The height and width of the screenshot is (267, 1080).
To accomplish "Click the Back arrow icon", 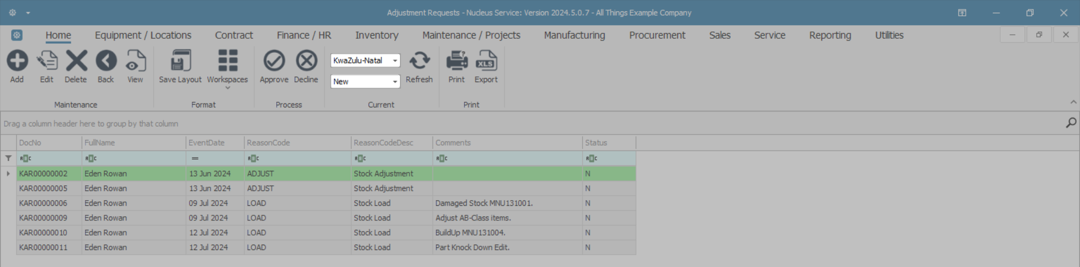I will click(x=106, y=61).
